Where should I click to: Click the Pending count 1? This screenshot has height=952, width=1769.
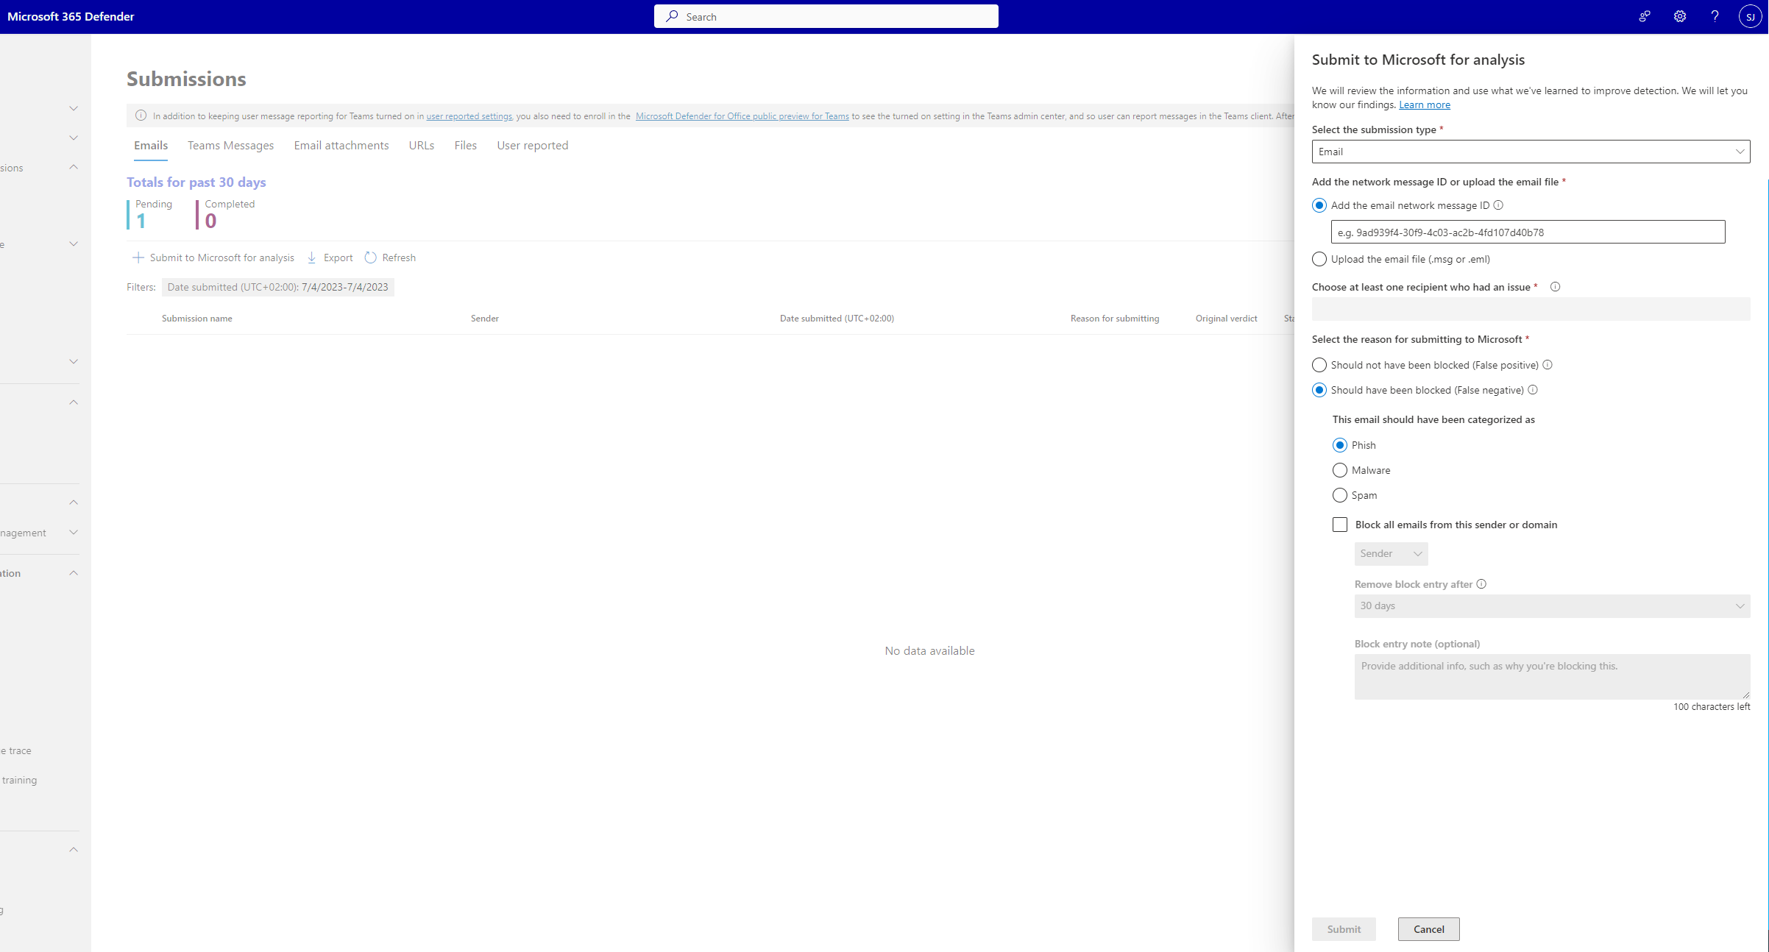tap(141, 221)
